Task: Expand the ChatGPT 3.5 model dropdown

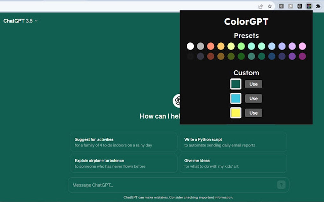Action: tap(20, 21)
